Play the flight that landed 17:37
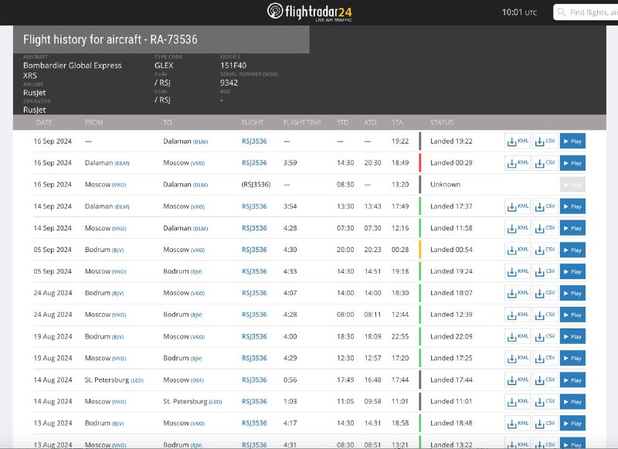 point(572,206)
